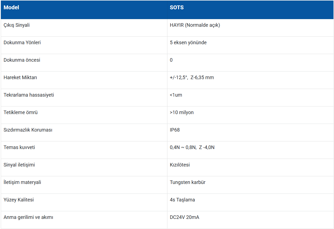Click the Hareket Miktarı label

[20, 78]
